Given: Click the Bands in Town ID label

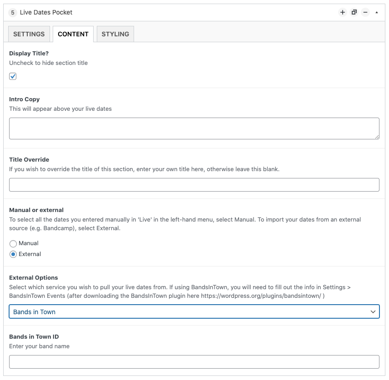Looking at the screenshot, I should (34, 336).
